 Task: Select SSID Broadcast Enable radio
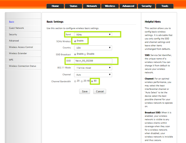pyautogui.click(x=75, y=54)
